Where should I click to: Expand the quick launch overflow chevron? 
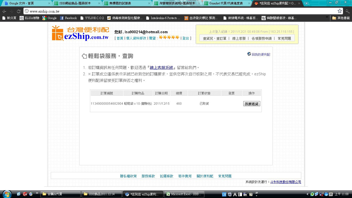(x=37, y=193)
